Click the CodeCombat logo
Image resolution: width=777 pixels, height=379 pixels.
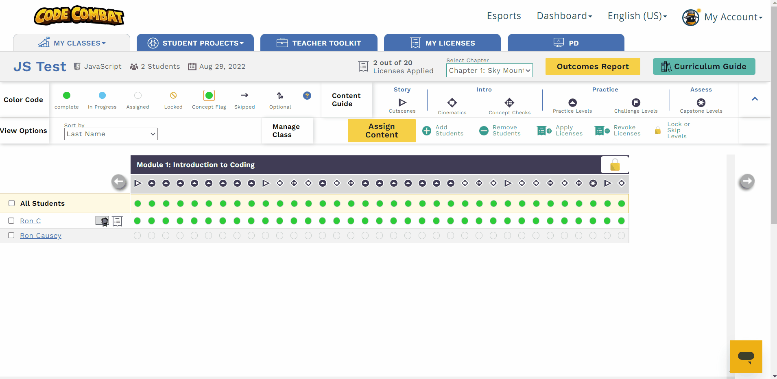pos(79,16)
